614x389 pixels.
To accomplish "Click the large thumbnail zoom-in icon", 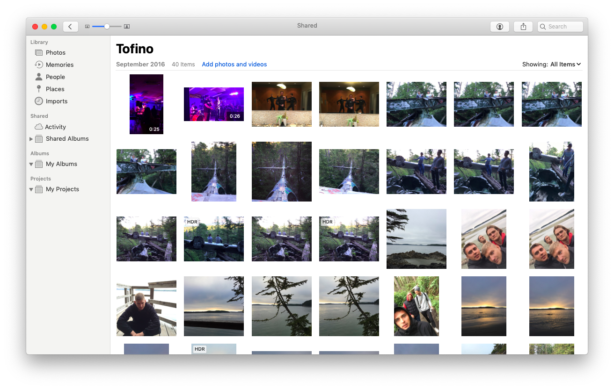I will point(127,27).
